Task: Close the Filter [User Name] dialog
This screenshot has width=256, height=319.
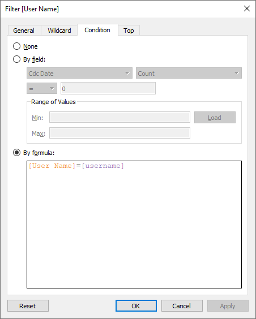Action: click(247, 8)
